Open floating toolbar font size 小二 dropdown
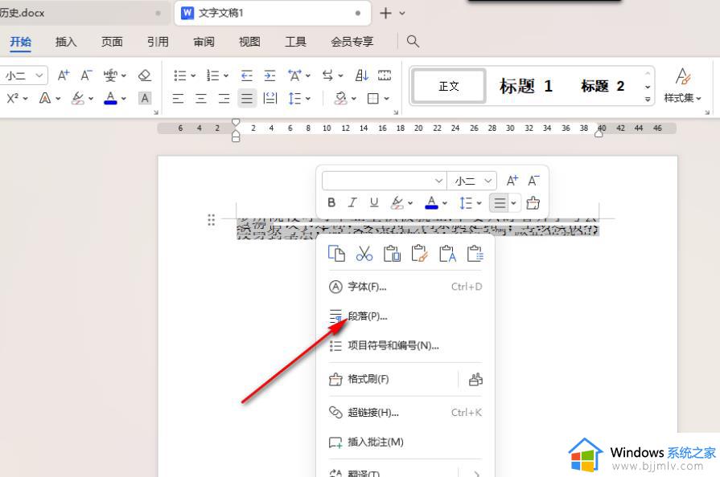Viewport: 720px width, 477px height. (x=488, y=181)
